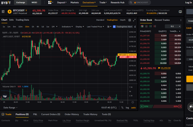The height and width of the screenshot is (127, 193).
Task: Click the mark price flag icon
Action: pos(159,68)
